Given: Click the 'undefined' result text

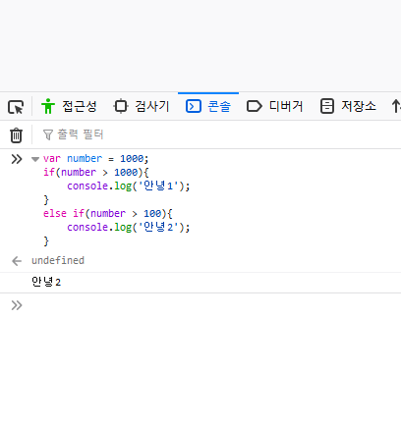Looking at the screenshot, I should coord(58,260).
